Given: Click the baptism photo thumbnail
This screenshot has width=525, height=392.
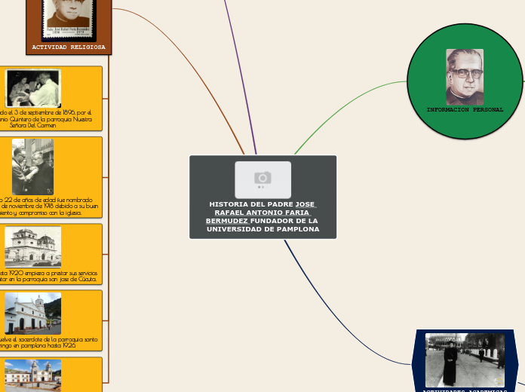Looking at the screenshot, I should click(33, 88).
